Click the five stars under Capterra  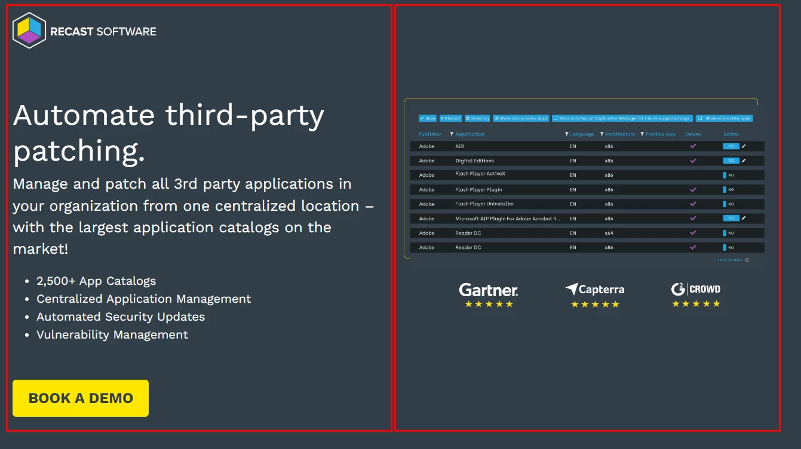(595, 305)
